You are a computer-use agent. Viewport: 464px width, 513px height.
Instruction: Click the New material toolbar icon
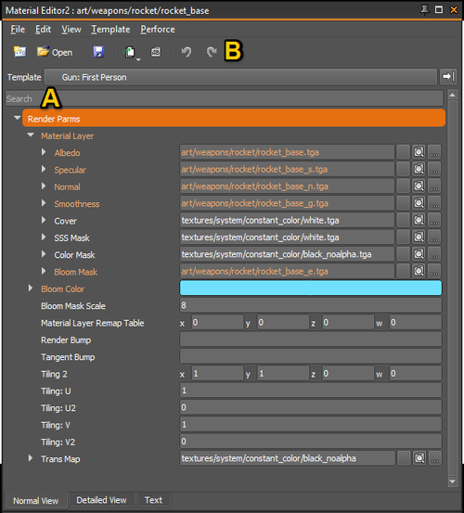[x=20, y=52]
